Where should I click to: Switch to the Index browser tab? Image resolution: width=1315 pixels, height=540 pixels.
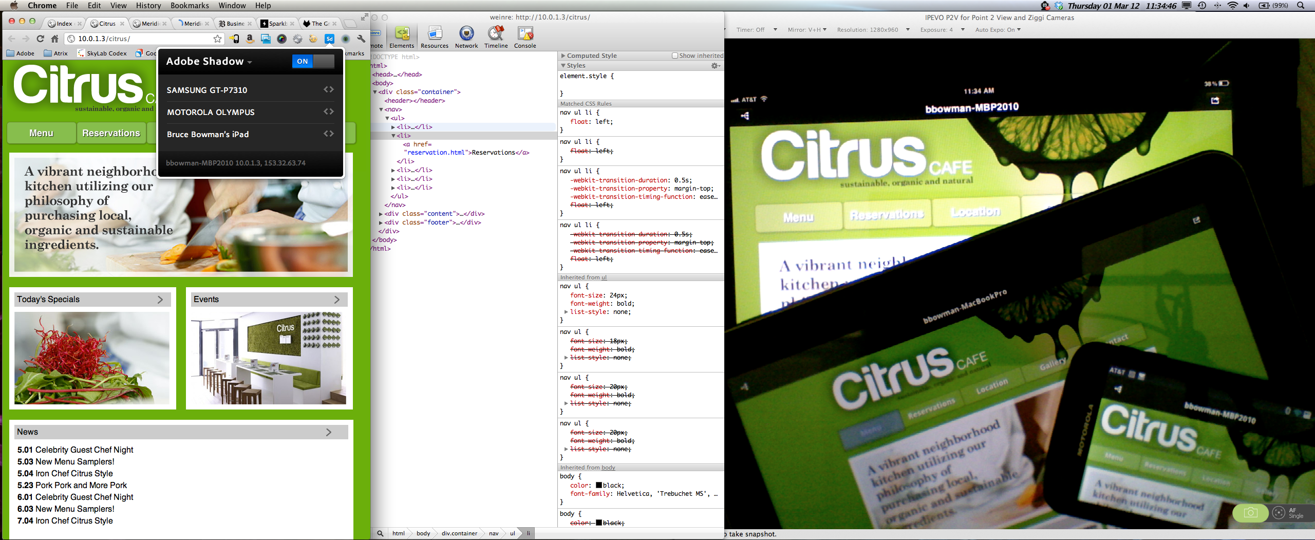click(64, 23)
